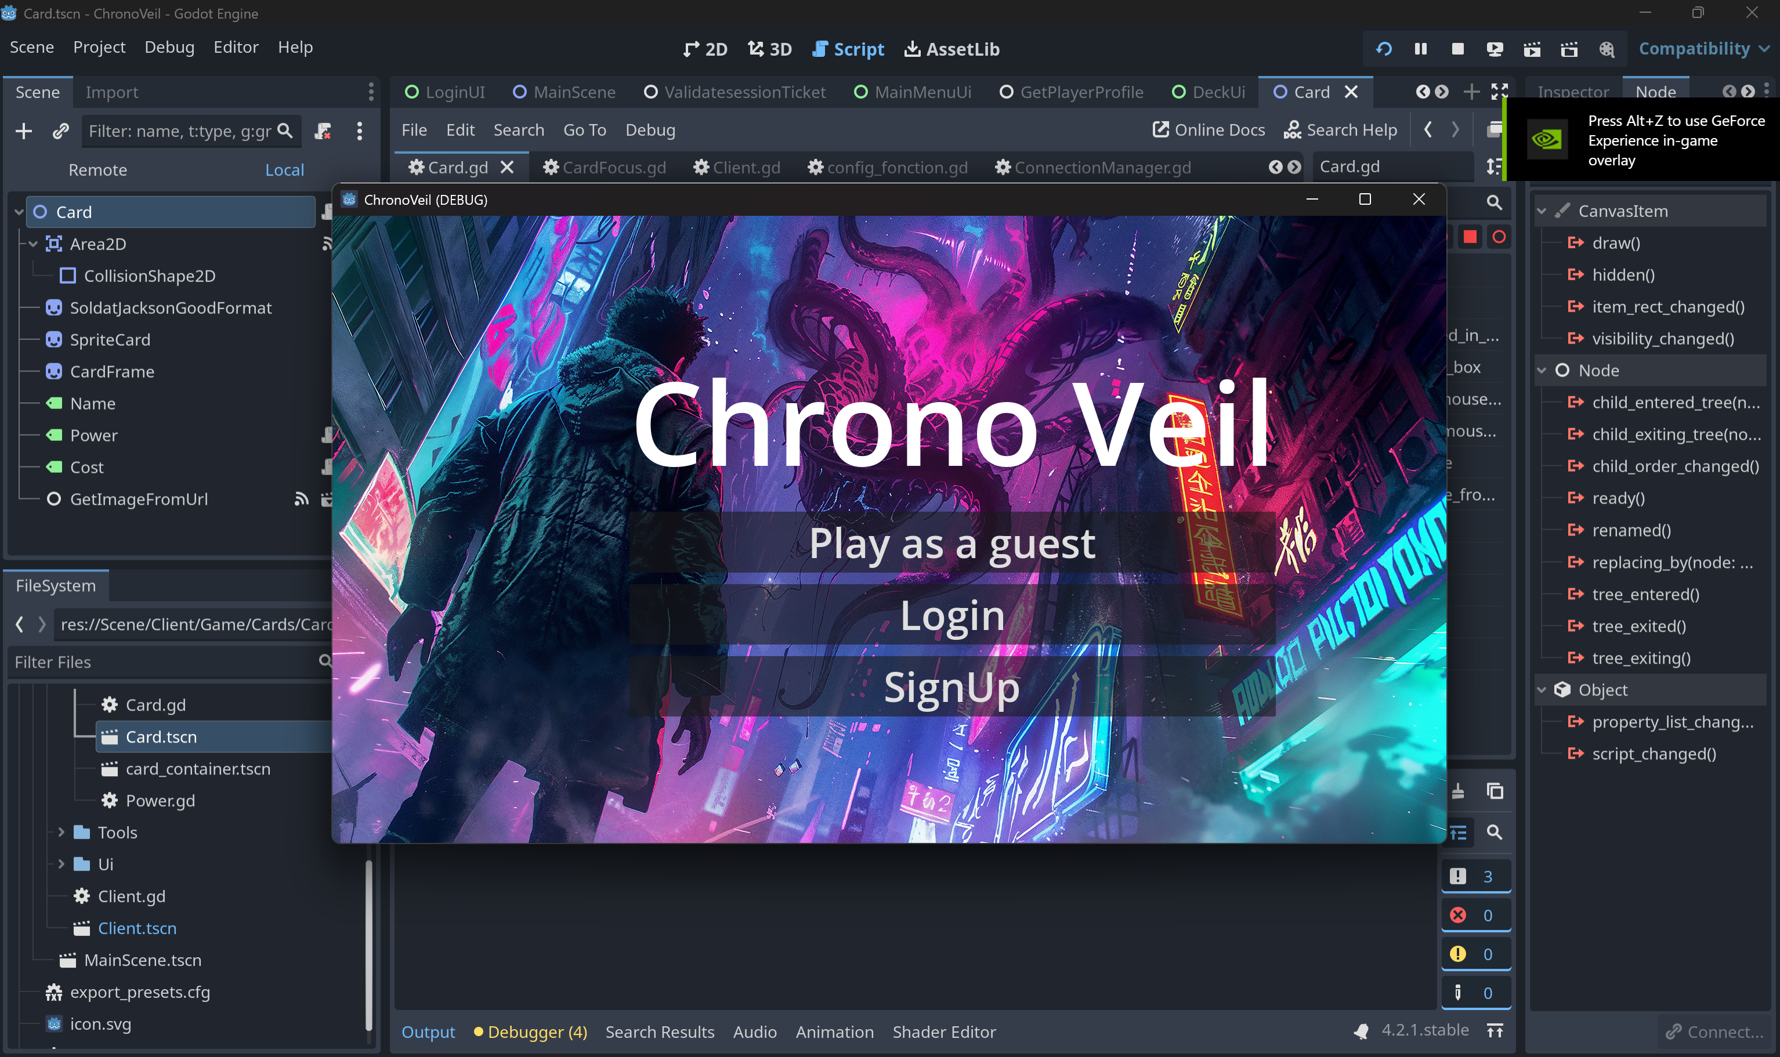Add a new node with plus icon
1780x1057 pixels.
[x=24, y=131]
